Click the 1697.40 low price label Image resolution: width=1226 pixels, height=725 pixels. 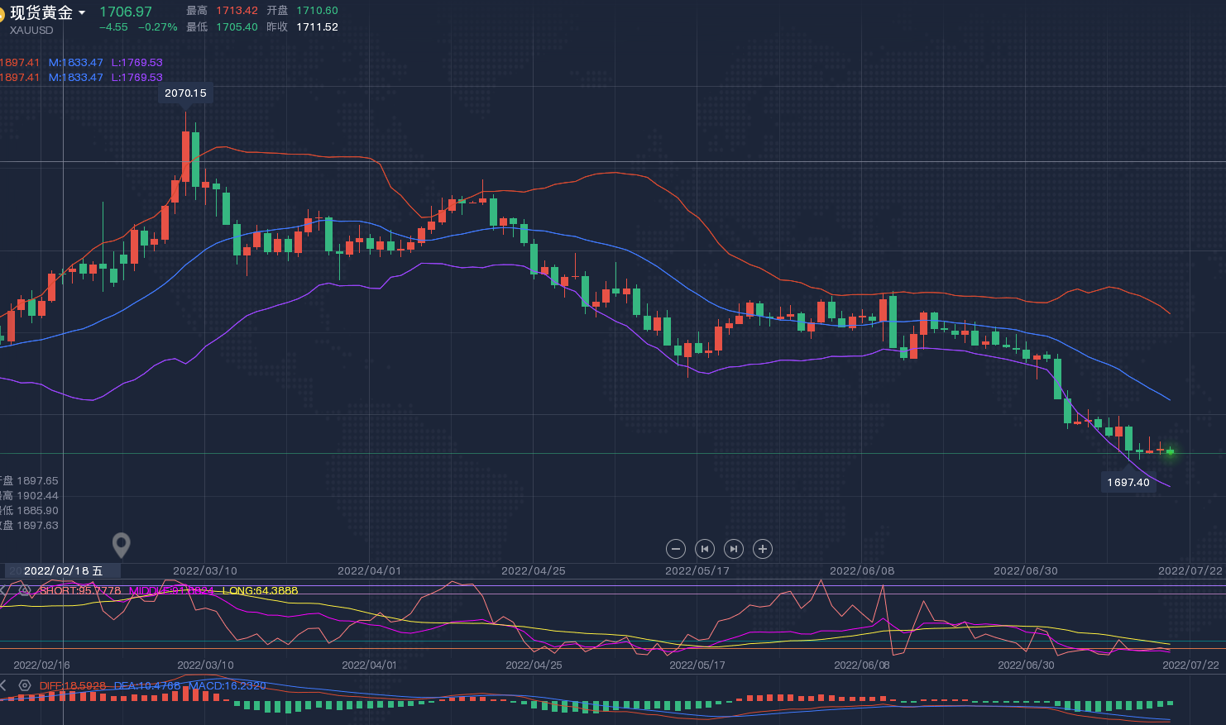(x=1128, y=482)
